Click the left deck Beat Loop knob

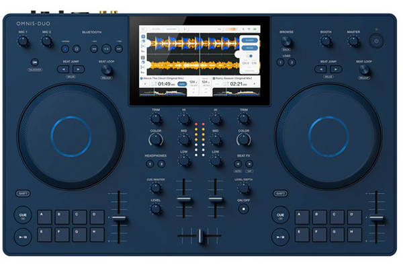tap(106, 69)
